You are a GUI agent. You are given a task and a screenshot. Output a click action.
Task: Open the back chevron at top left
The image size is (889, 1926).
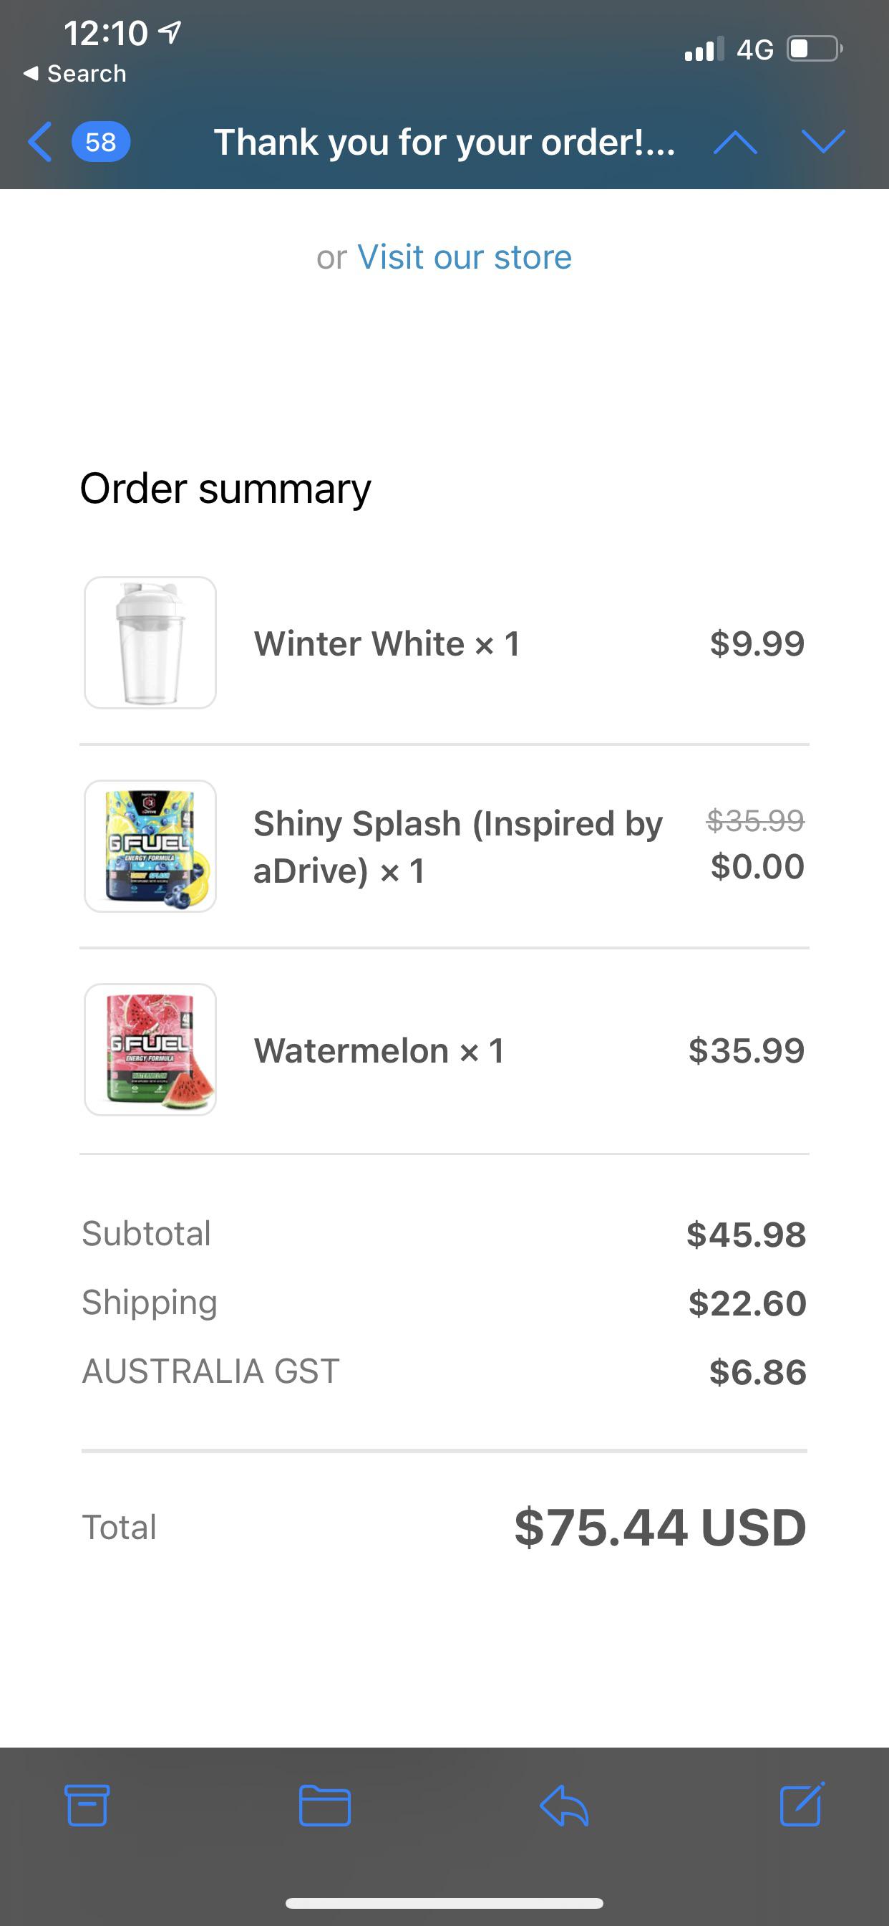click(x=40, y=142)
